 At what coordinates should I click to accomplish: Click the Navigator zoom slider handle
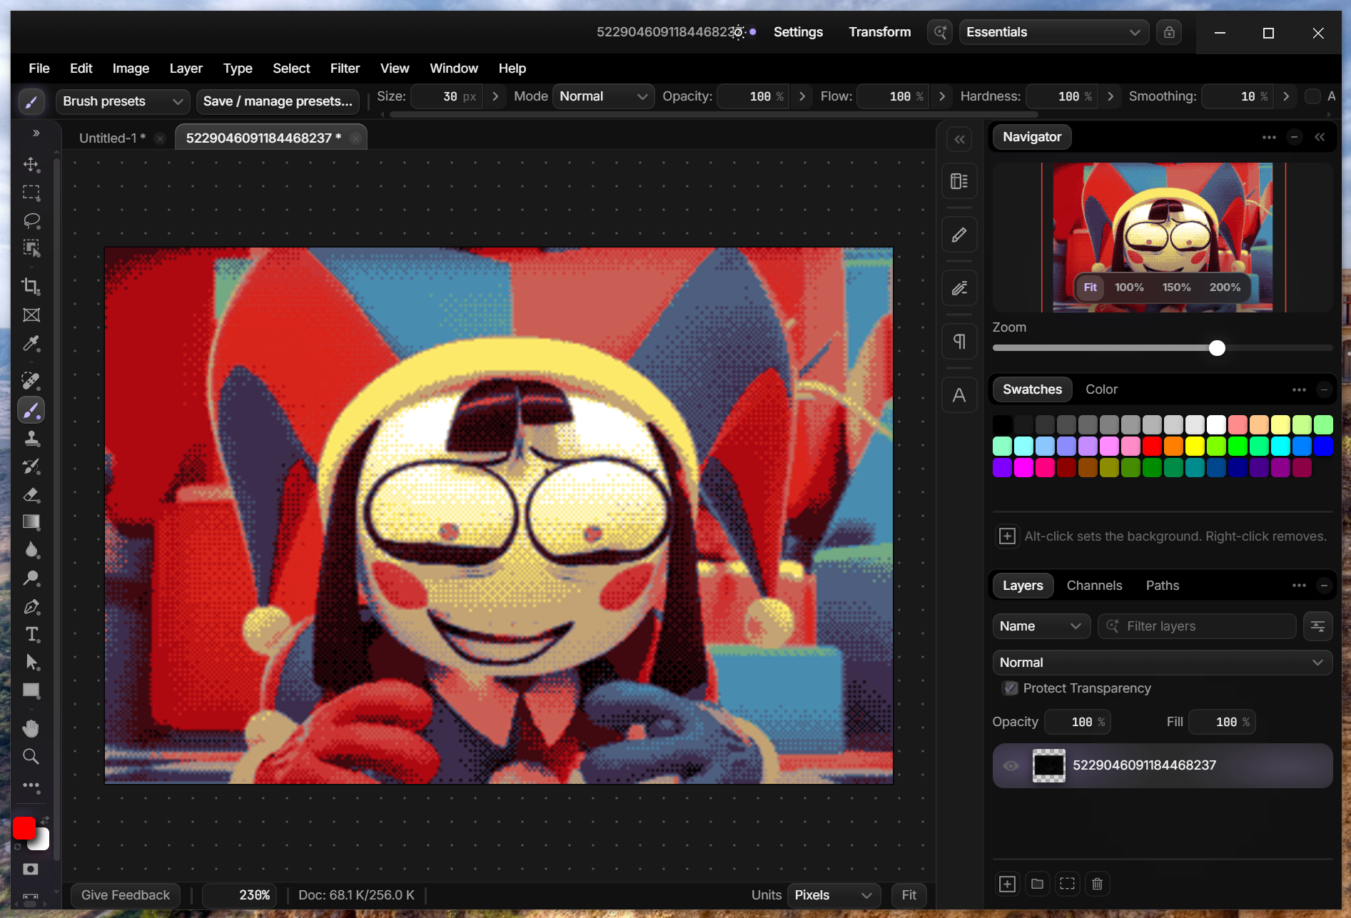point(1217,348)
